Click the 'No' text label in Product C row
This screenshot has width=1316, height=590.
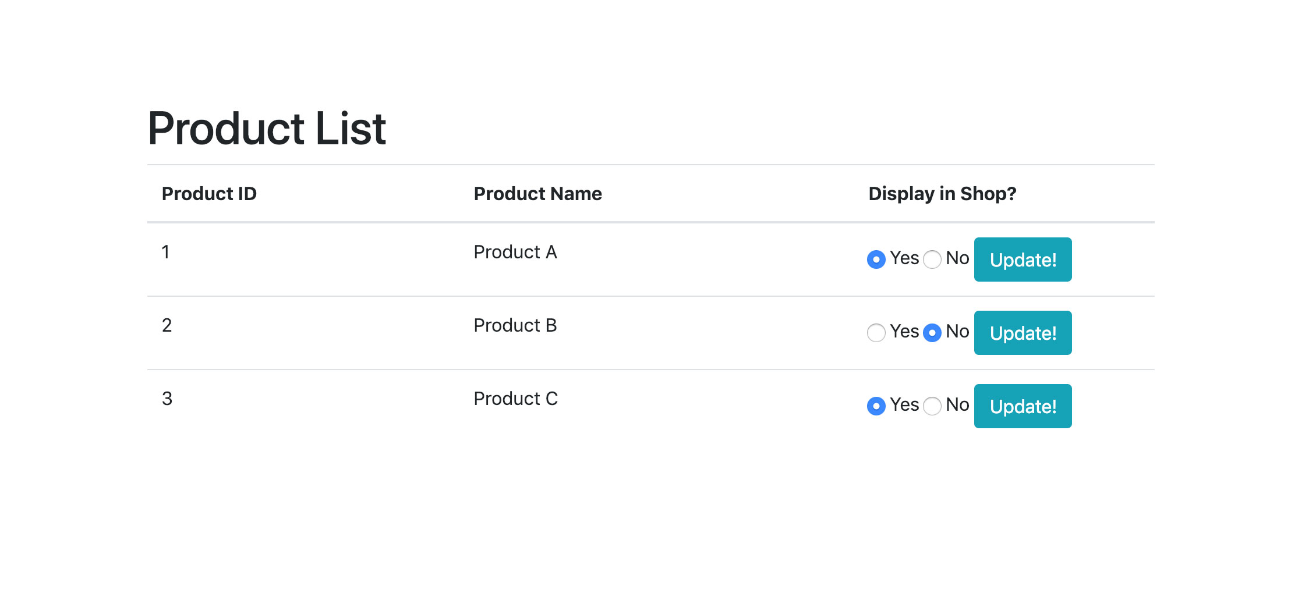click(957, 404)
